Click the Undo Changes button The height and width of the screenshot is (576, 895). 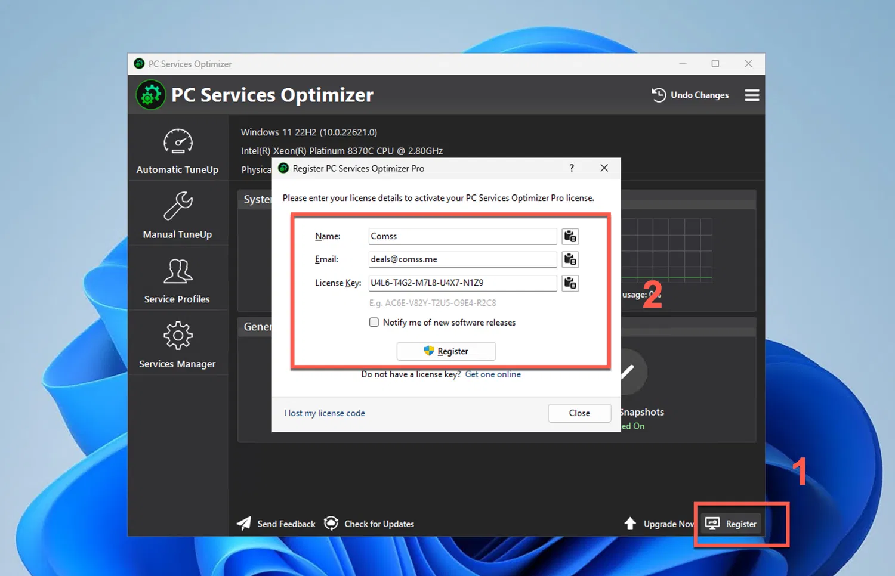[690, 95]
